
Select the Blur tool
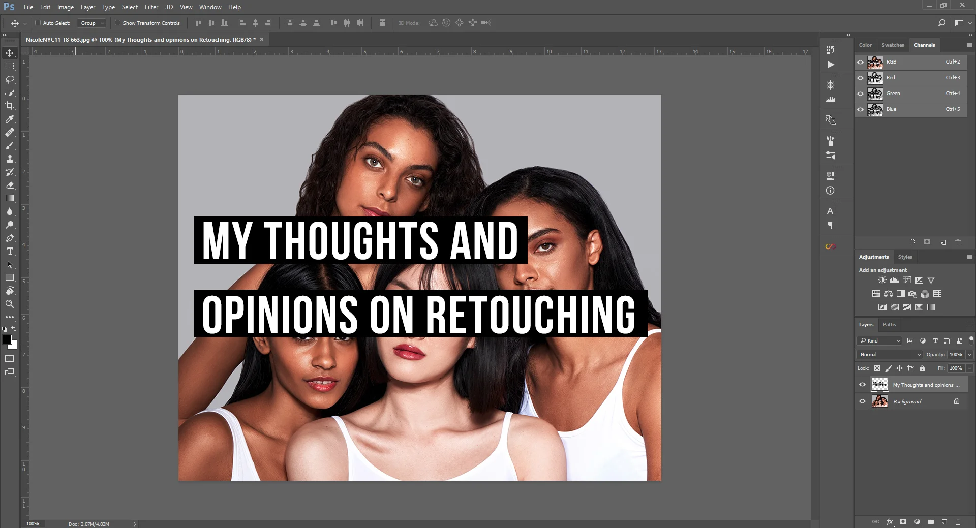pos(10,211)
